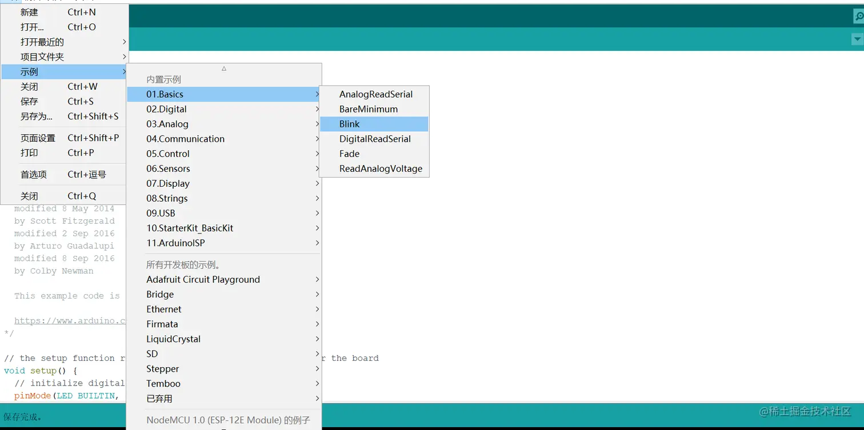
Task: Expand 10.StarterKit_BasicKit examples
Action: pos(224,228)
